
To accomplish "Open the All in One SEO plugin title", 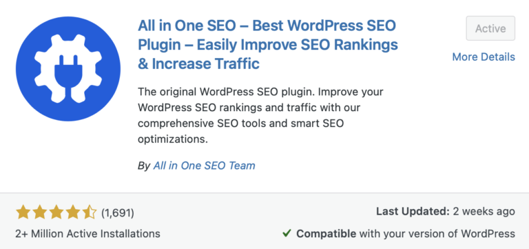I will [268, 45].
